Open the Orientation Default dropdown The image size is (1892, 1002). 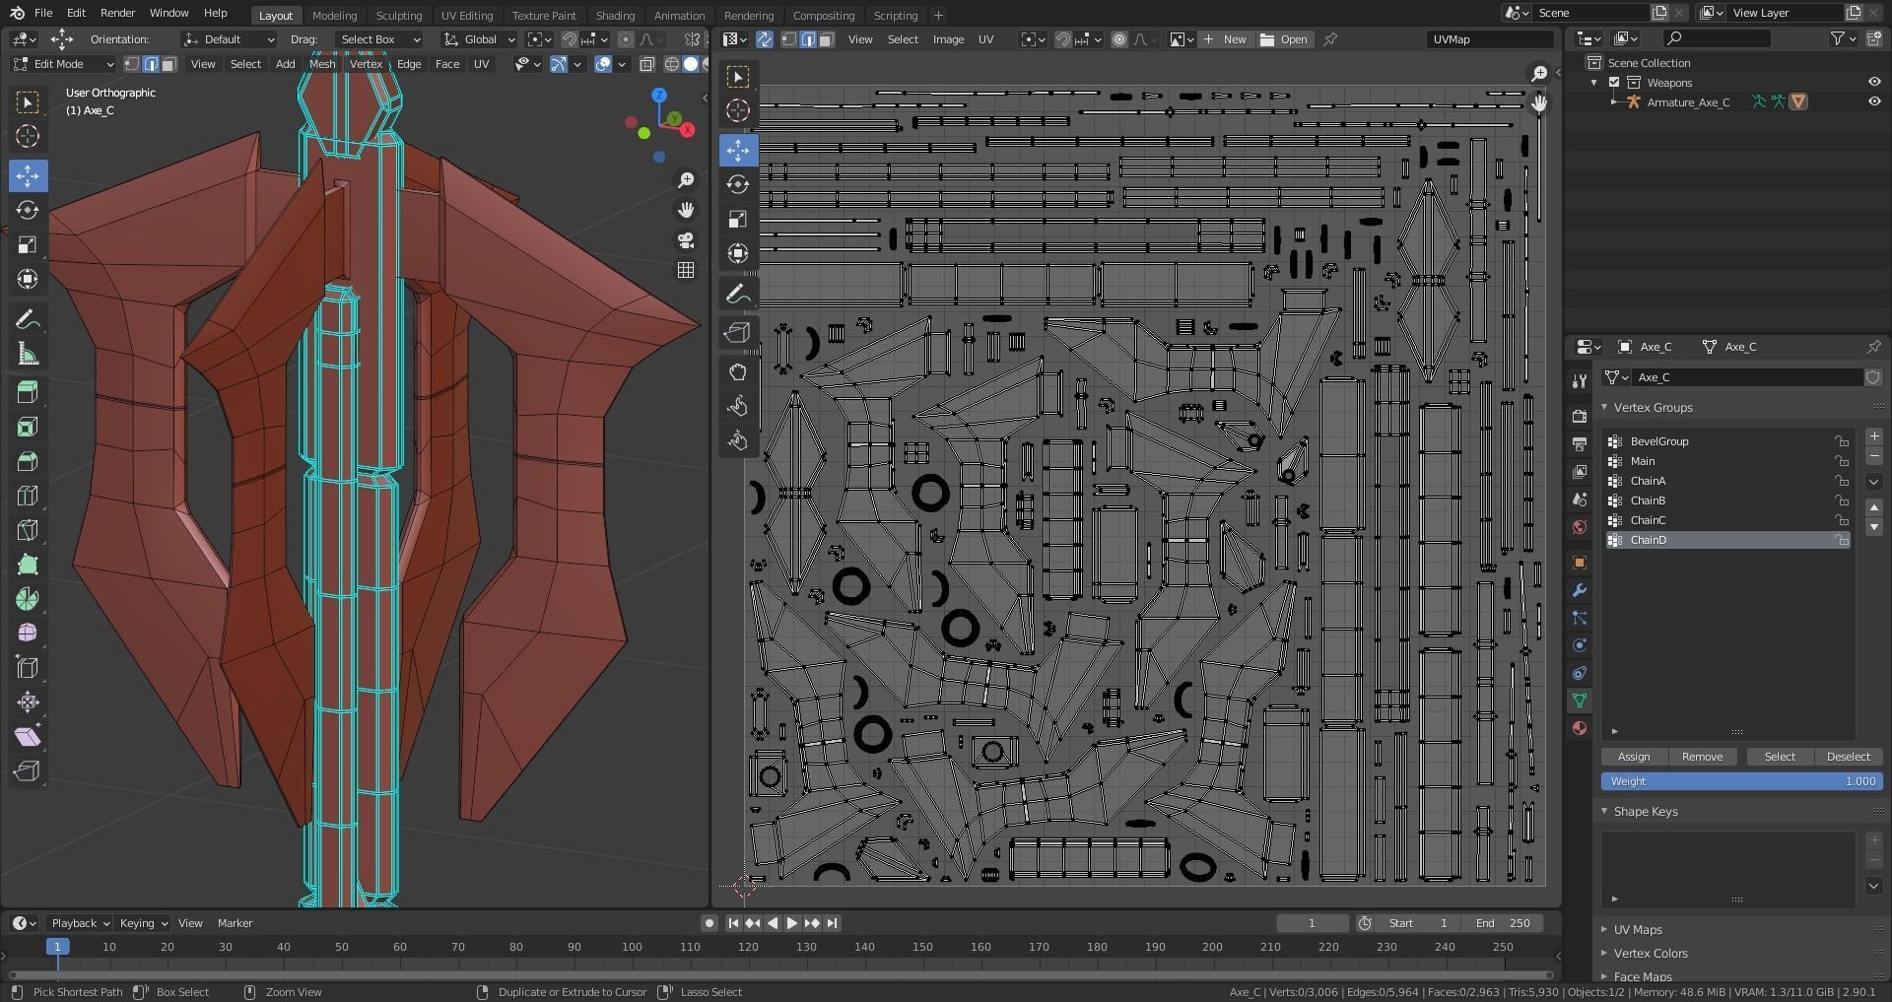229,39
